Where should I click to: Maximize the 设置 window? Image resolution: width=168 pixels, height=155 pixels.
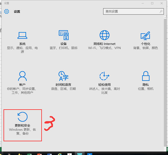coord(152,3)
